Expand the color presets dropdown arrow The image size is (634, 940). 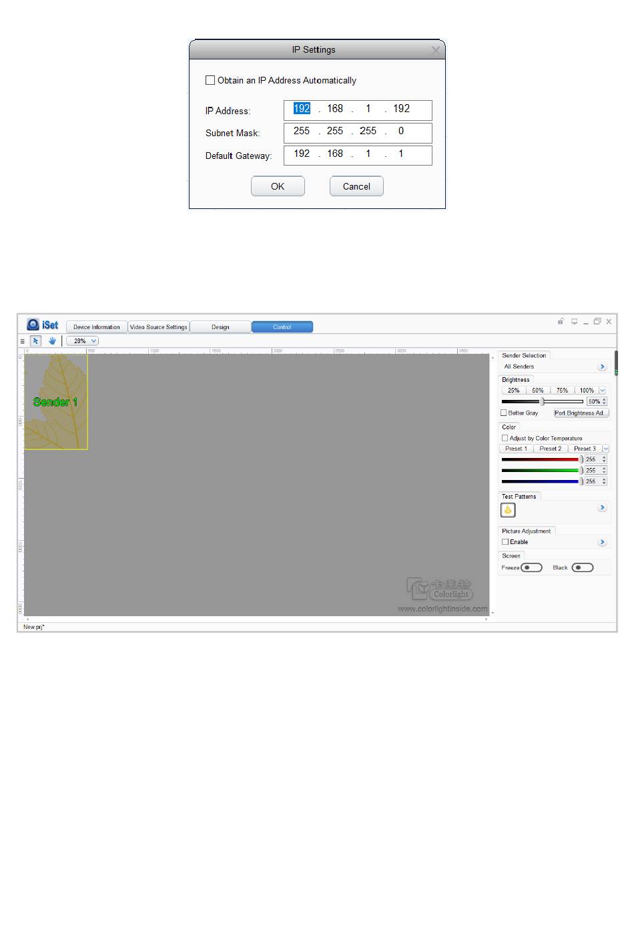pos(605,449)
